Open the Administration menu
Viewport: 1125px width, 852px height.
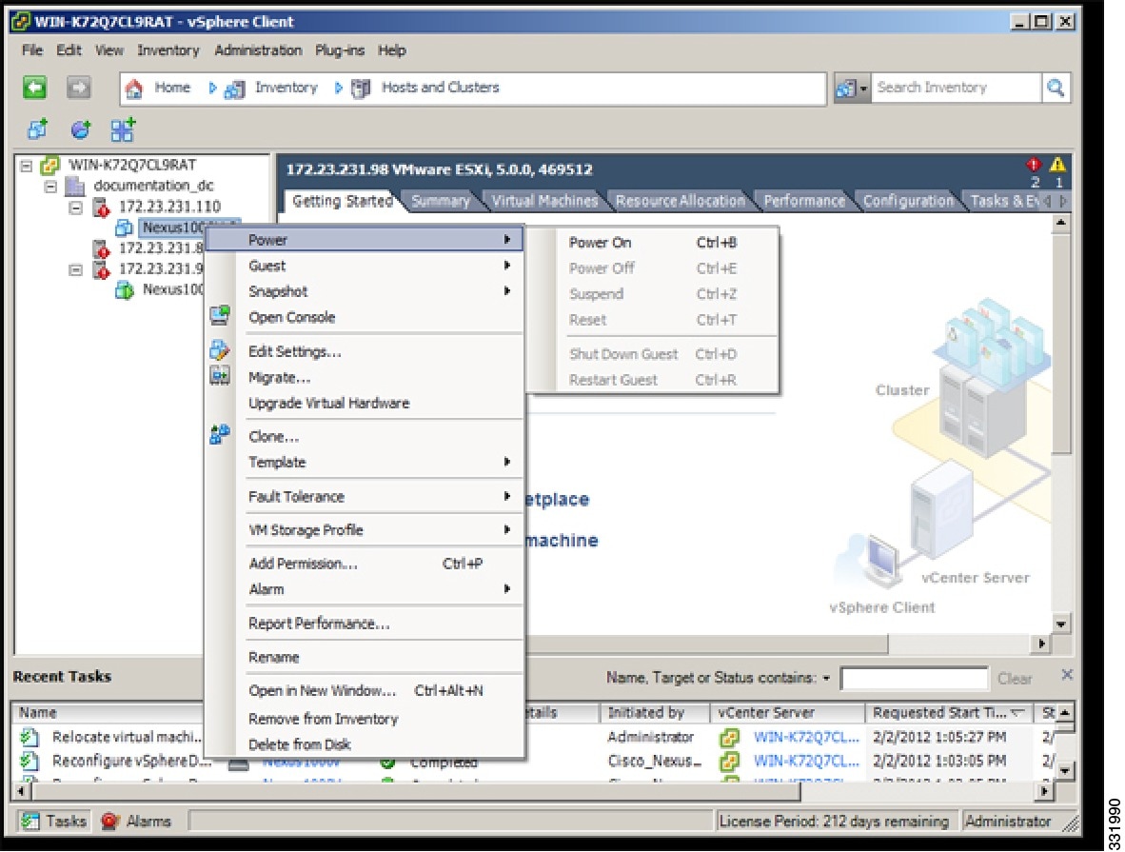[x=258, y=50]
